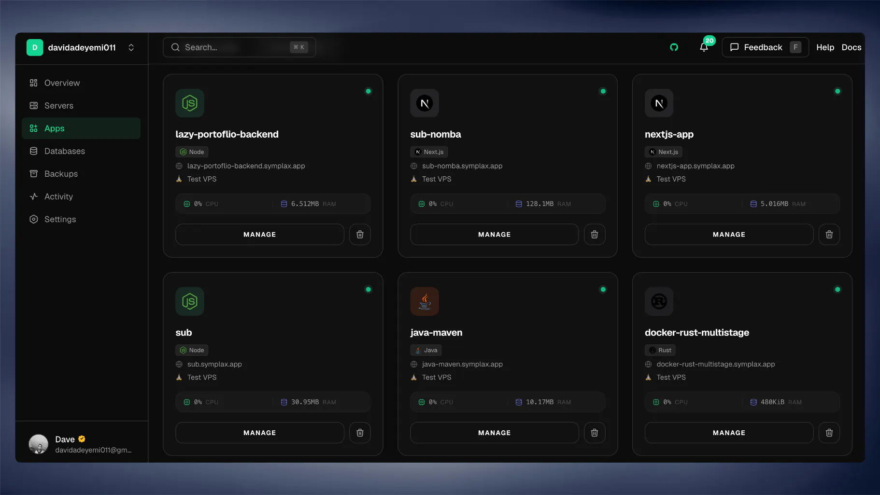This screenshot has width=880, height=495.
Task: Open Backups section
Action: (81, 174)
